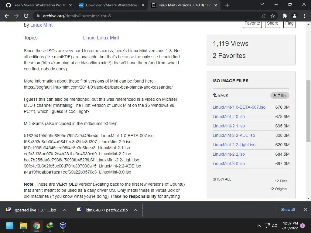The width and height of the screenshot is (311, 233).
Task: Click the Share button
Action: click(272, 24)
